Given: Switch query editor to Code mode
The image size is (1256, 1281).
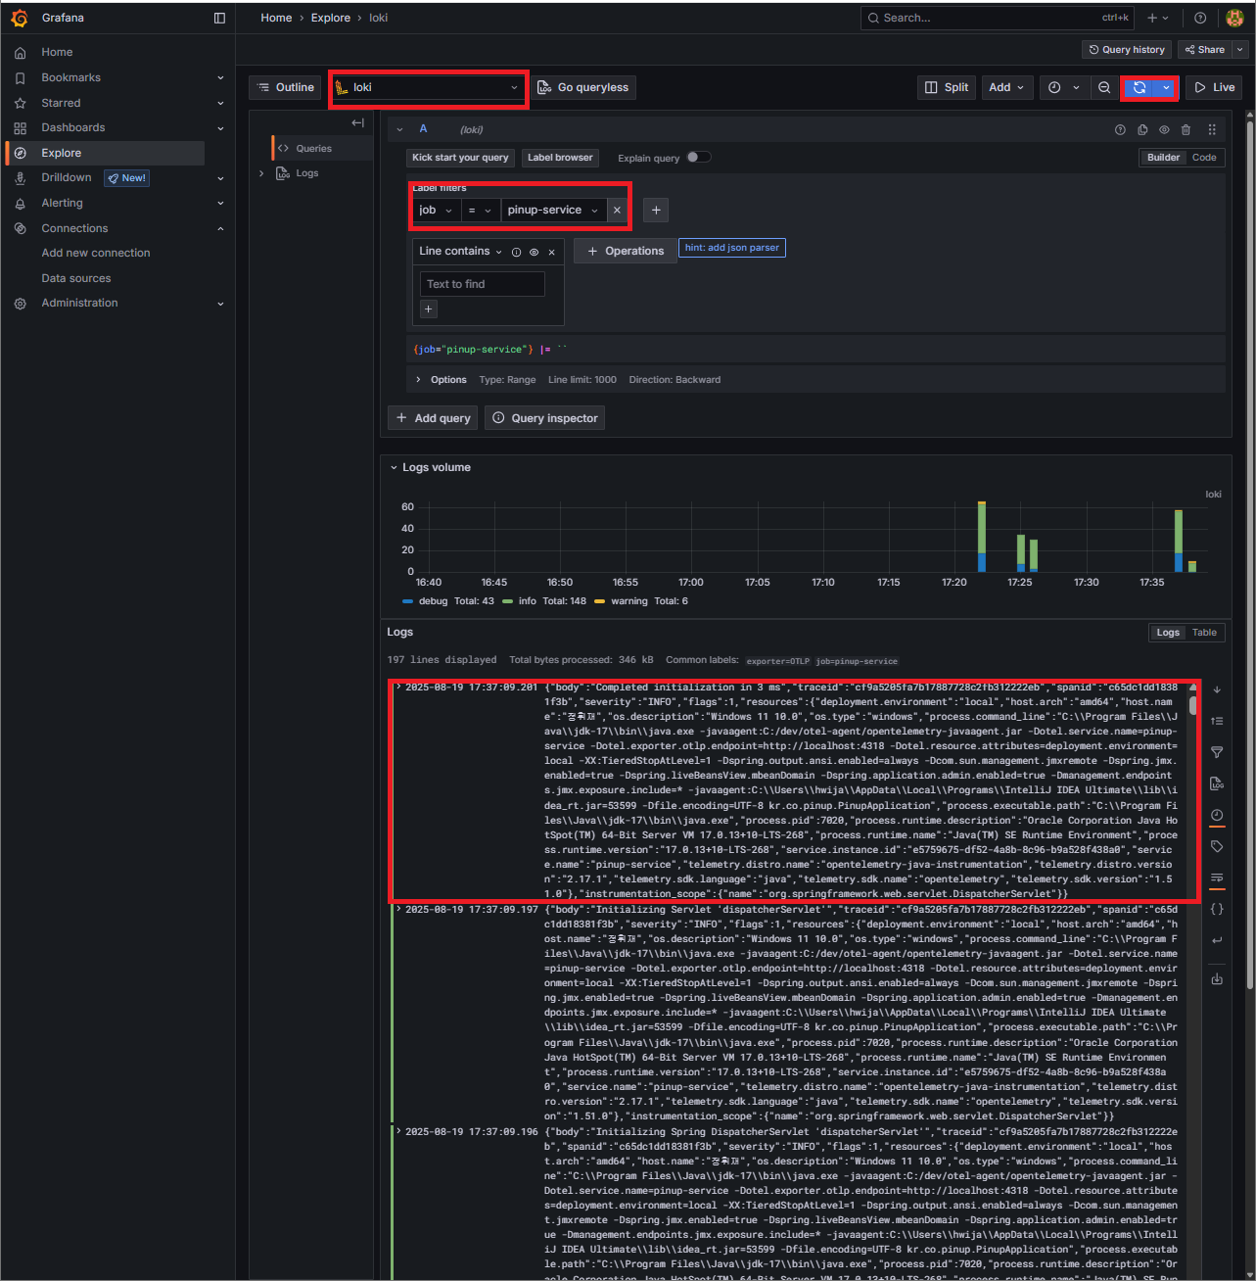Looking at the screenshot, I should 1204,157.
